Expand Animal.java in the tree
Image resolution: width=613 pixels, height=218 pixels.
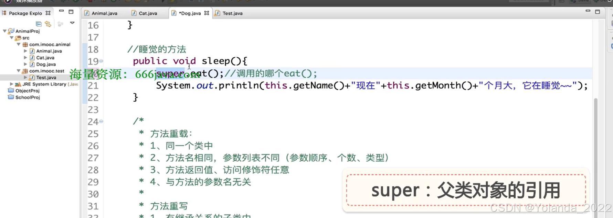click(25, 51)
